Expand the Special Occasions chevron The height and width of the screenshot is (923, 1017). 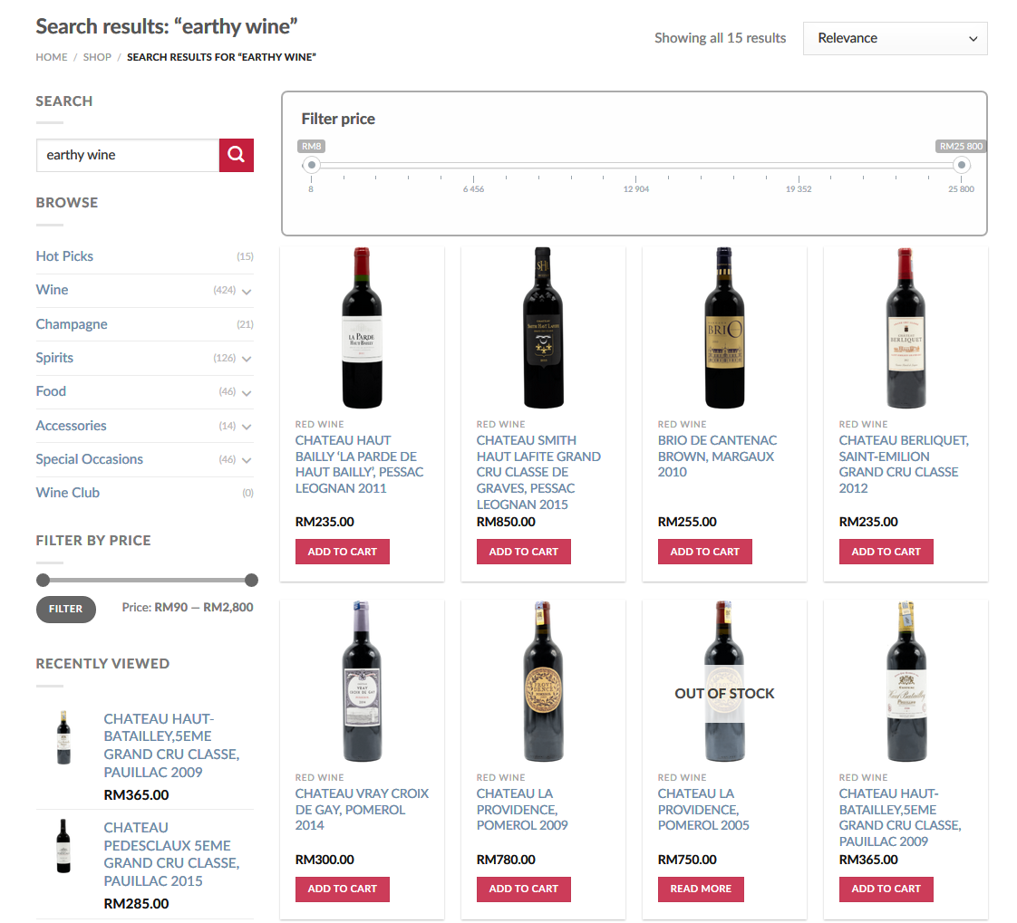[247, 460]
